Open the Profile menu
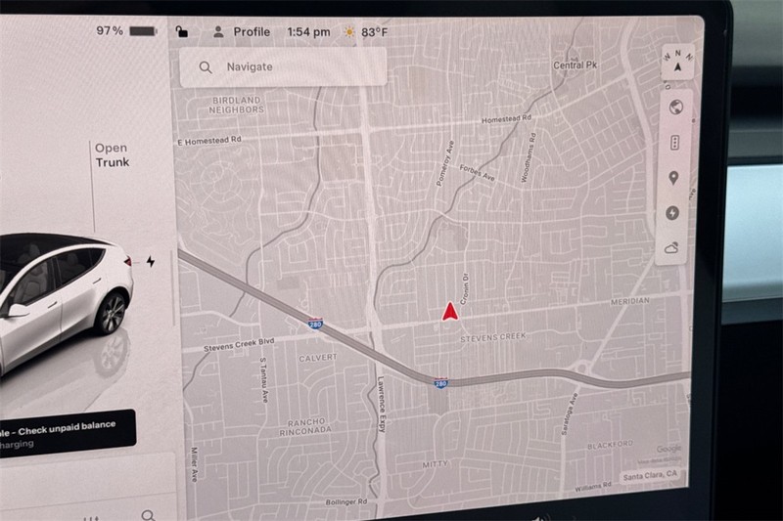Image resolution: width=783 pixels, height=521 pixels. [x=242, y=32]
